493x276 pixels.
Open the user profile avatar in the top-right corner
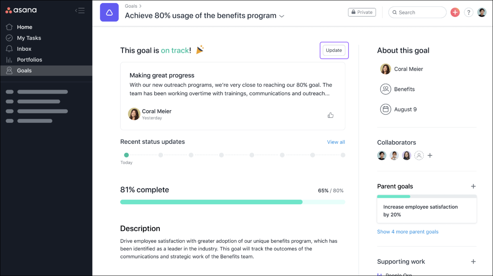[x=482, y=13]
